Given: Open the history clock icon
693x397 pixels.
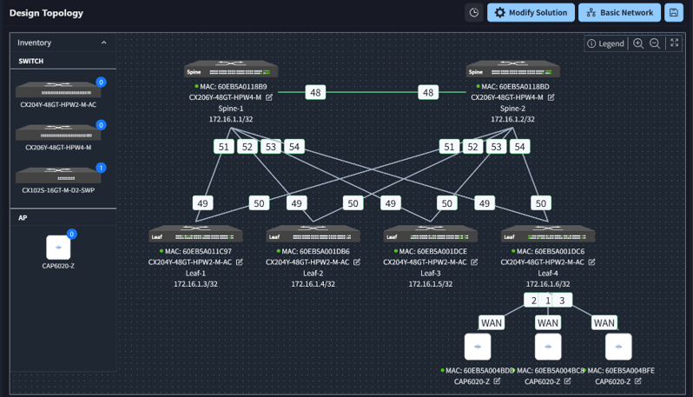Looking at the screenshot, I should [x=474, y=12].
